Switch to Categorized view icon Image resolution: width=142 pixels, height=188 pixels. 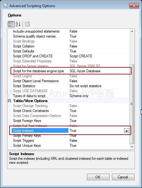(x=11, y=24)
